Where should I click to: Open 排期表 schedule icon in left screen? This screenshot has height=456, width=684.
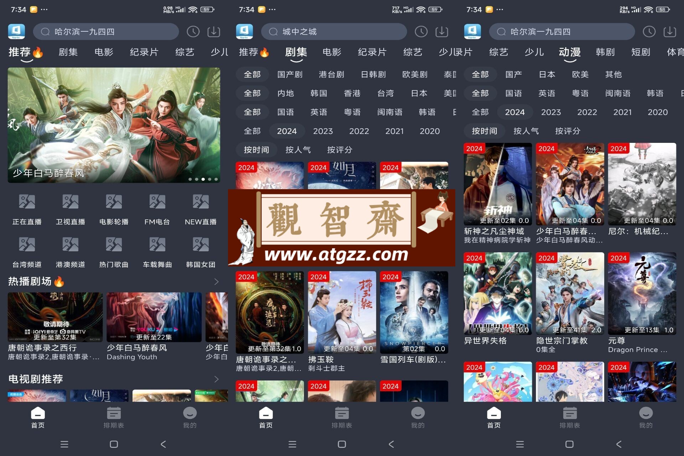(x=114, y=413)
